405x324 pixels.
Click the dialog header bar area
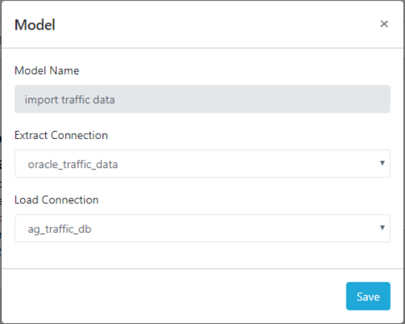[x=202, y=25]
